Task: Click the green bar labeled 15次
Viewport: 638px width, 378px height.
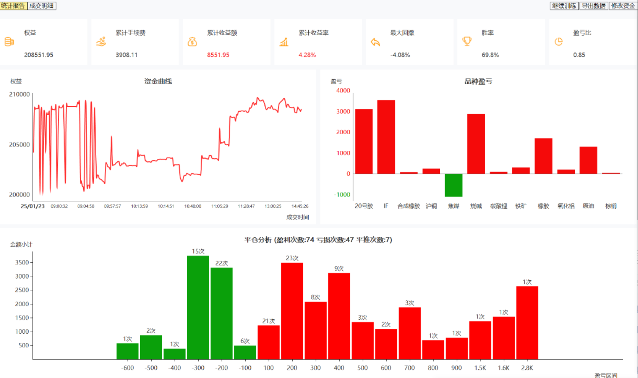Action: coord(198,308)
